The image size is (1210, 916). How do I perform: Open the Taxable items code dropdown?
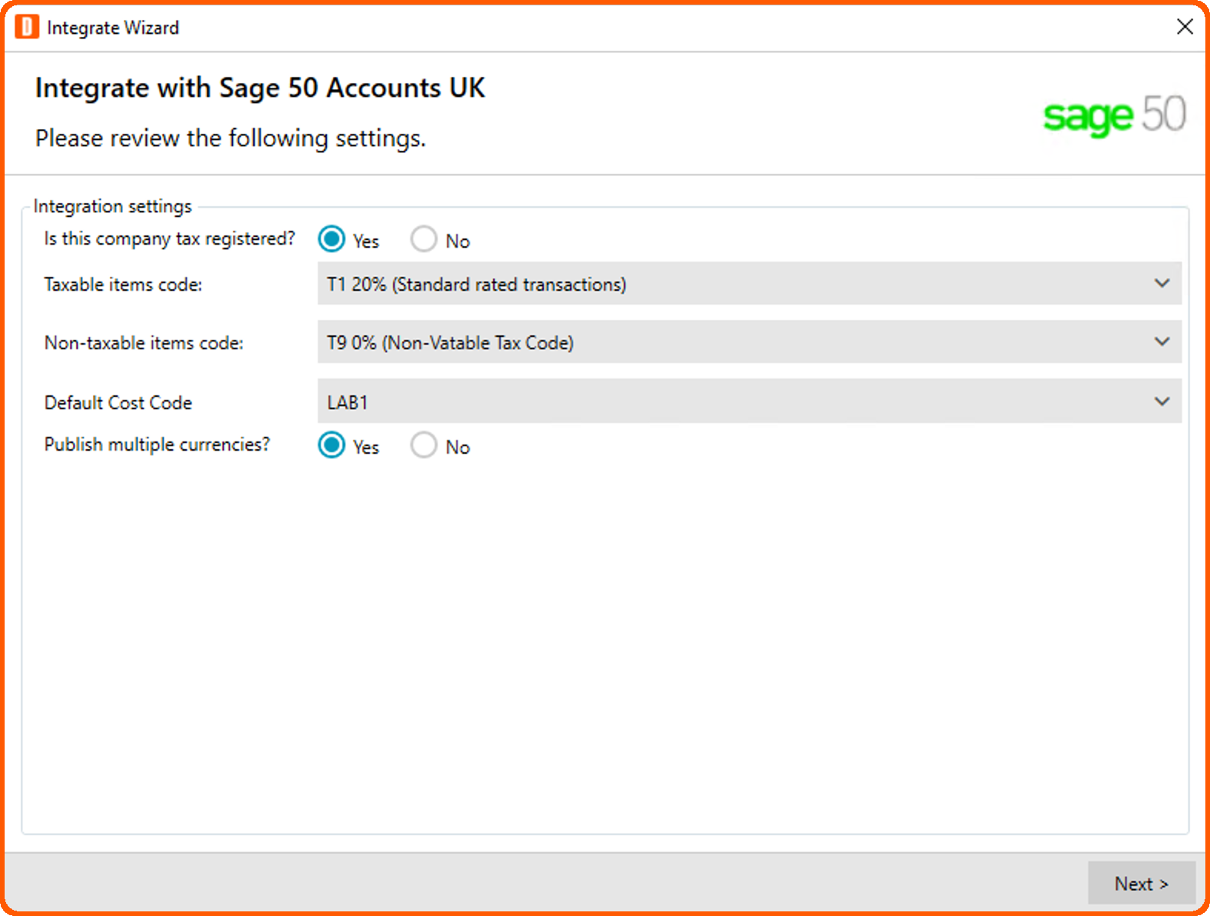coord(749,284)
